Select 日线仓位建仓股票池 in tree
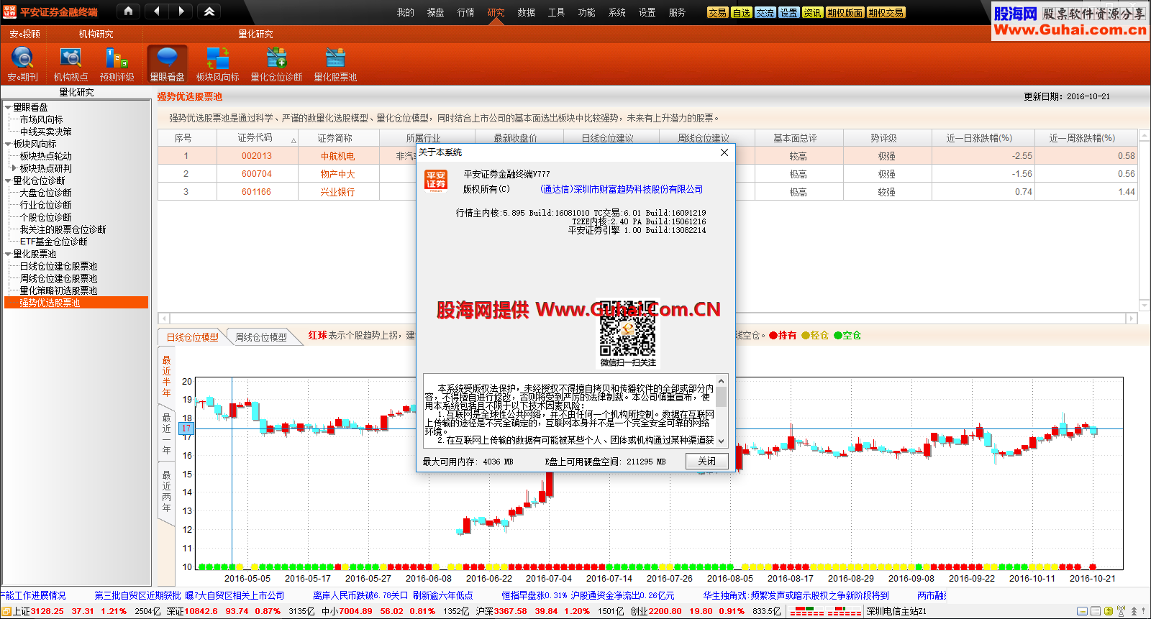 (x=58, y=266)
